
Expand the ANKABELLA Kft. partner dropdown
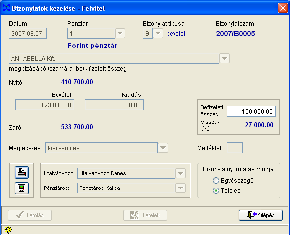coord(225,58)
